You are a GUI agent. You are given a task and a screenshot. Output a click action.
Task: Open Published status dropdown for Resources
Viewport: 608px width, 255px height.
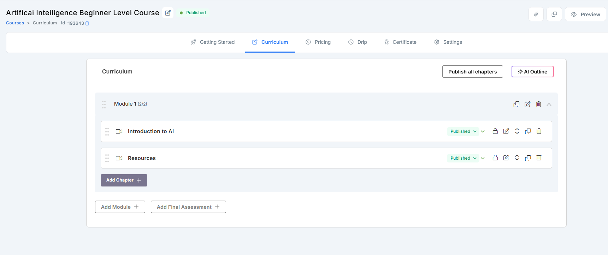463,158
